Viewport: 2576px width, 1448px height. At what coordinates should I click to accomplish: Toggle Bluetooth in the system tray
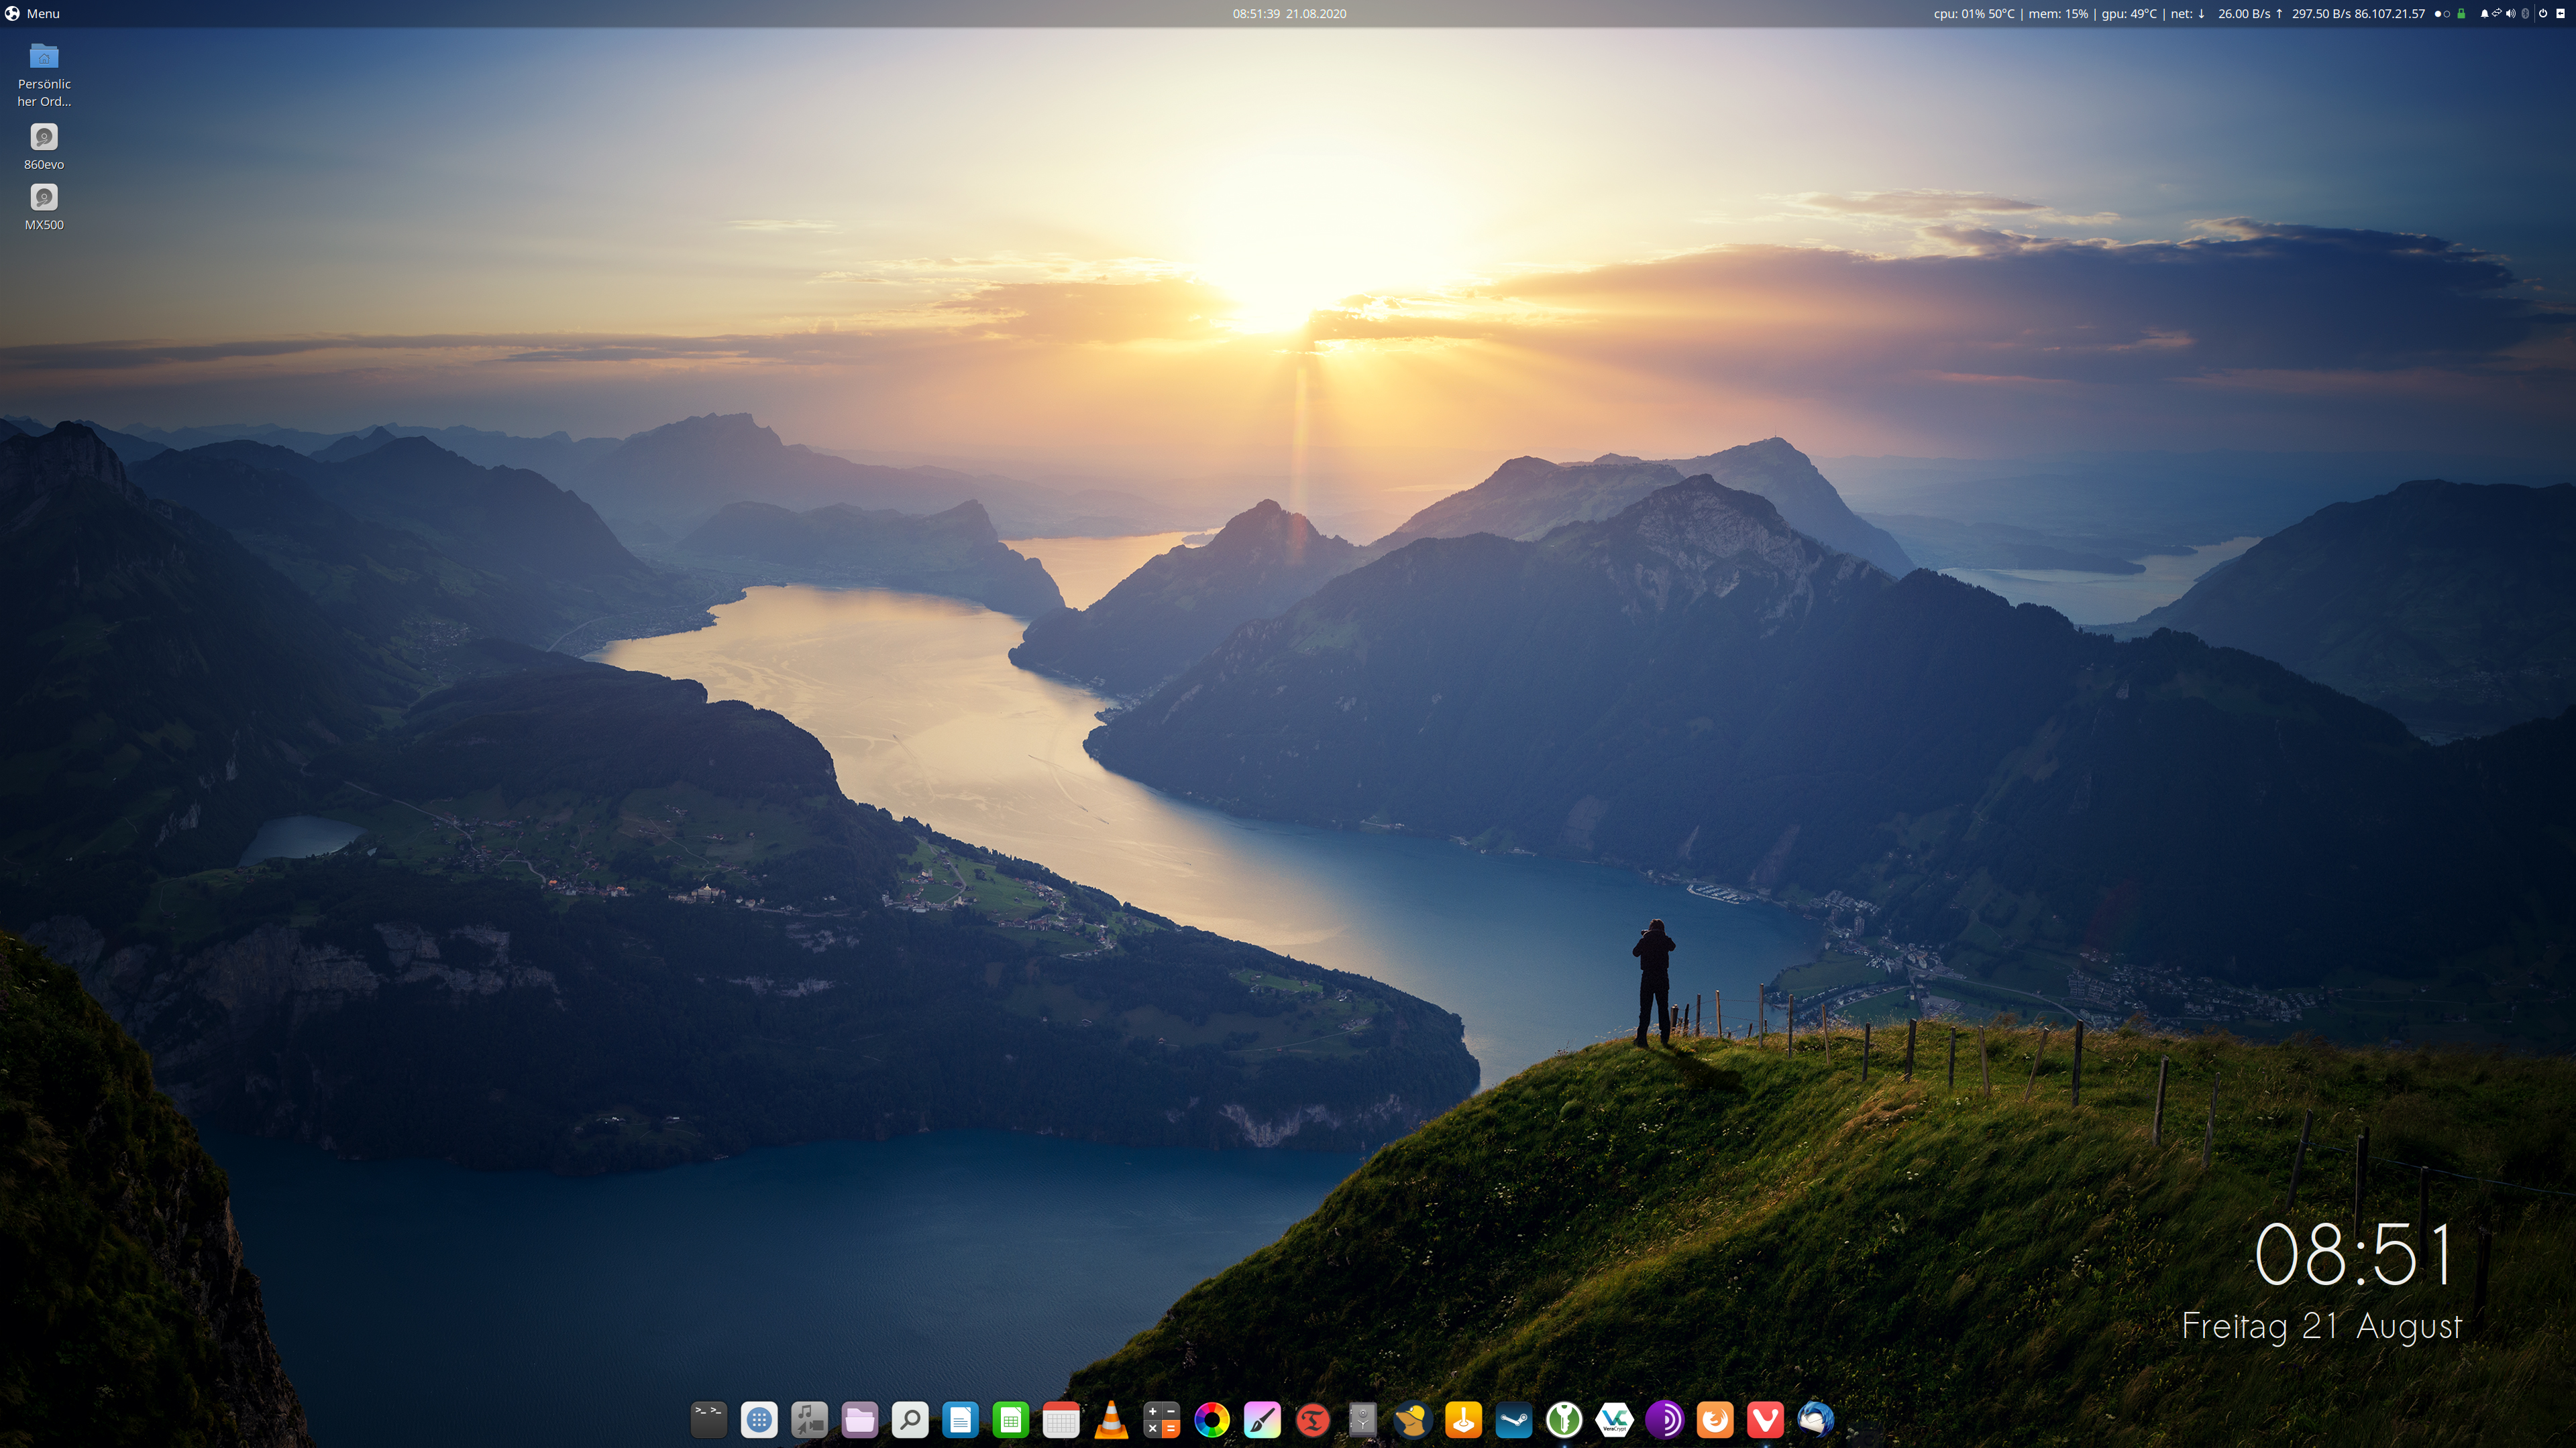click(x=2525, y=14)
